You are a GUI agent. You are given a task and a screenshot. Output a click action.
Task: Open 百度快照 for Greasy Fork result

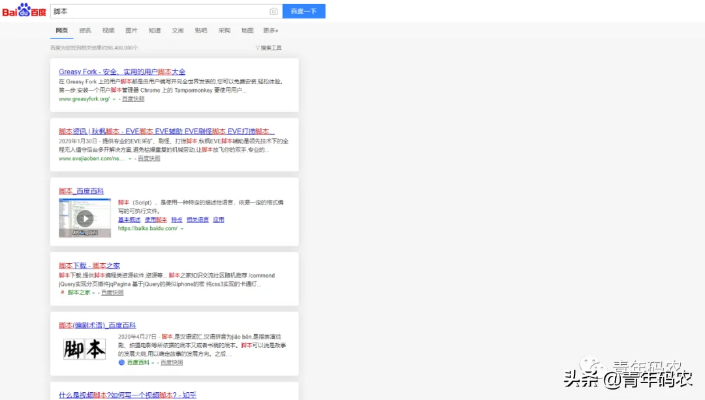click(x=133, y=99)
